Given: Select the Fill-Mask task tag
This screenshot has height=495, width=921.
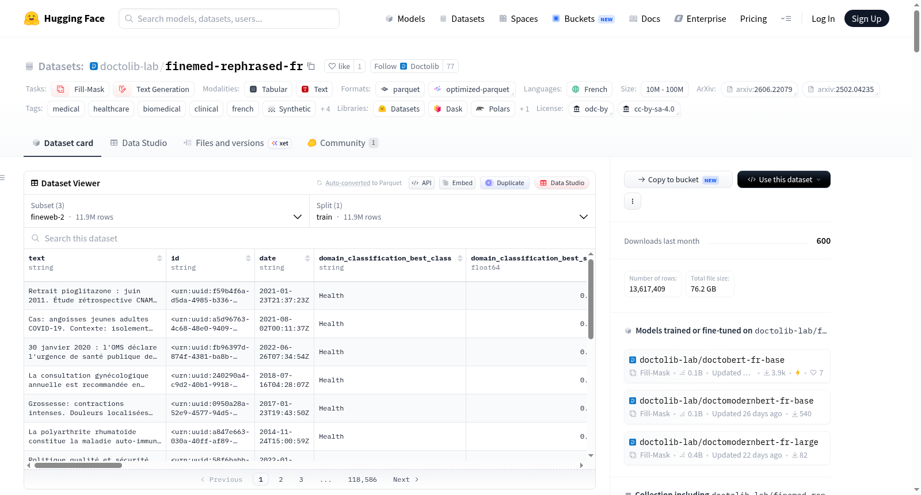Looking at the screenshot, I should click(x=80, y=89).
